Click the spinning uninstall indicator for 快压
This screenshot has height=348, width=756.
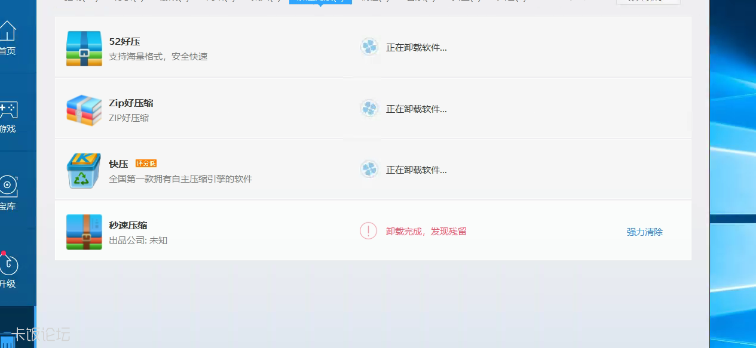pos(369,170)
